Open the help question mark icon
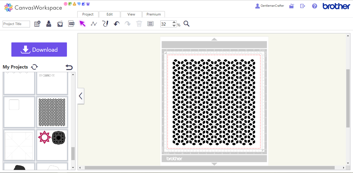Image resolution: width=353 pixels, height=173 pixels. click(314, 6)
